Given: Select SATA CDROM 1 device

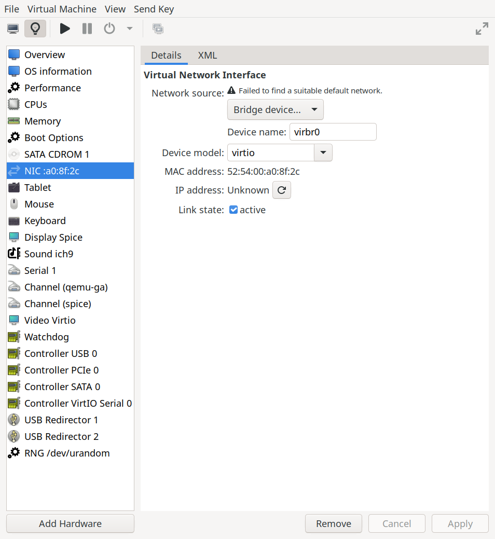Looking at the screenshot, I should (70, 155).
